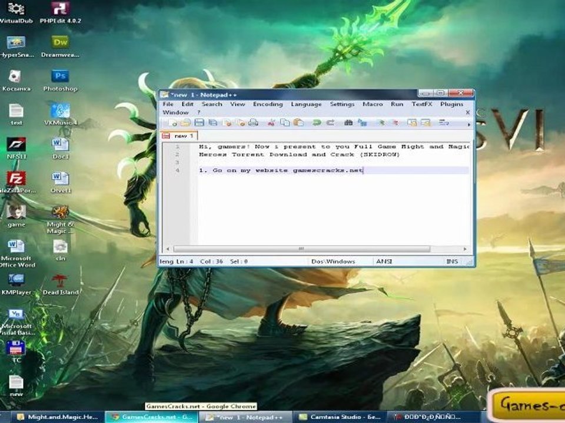Expand hidden toolbar items arrow

[469, 125]
